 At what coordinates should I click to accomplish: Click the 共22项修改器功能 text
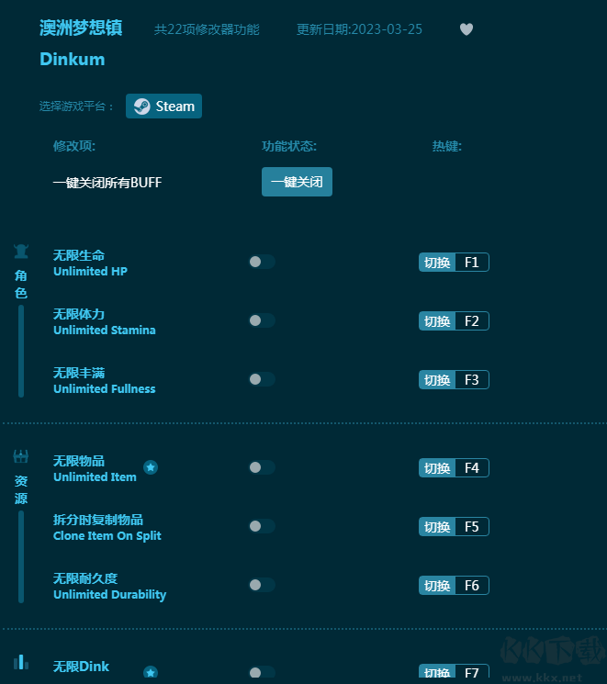point(207,29)
